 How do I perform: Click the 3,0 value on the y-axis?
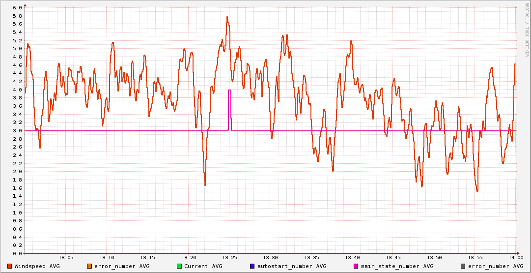(17, 131)
